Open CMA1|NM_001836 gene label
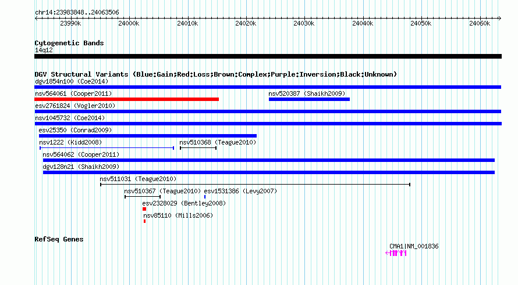This screenshot has height=285, width=518. [414, 246]
